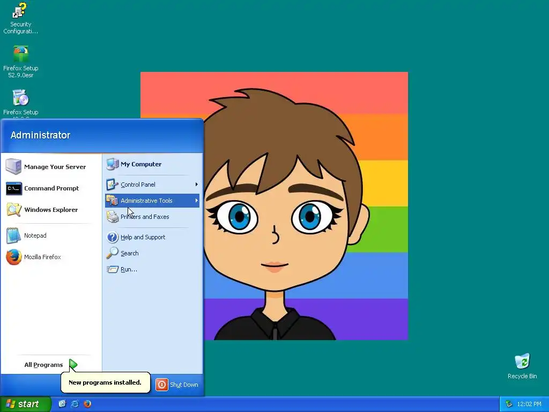Click the red Shut Down power icon

pos(162,385)
